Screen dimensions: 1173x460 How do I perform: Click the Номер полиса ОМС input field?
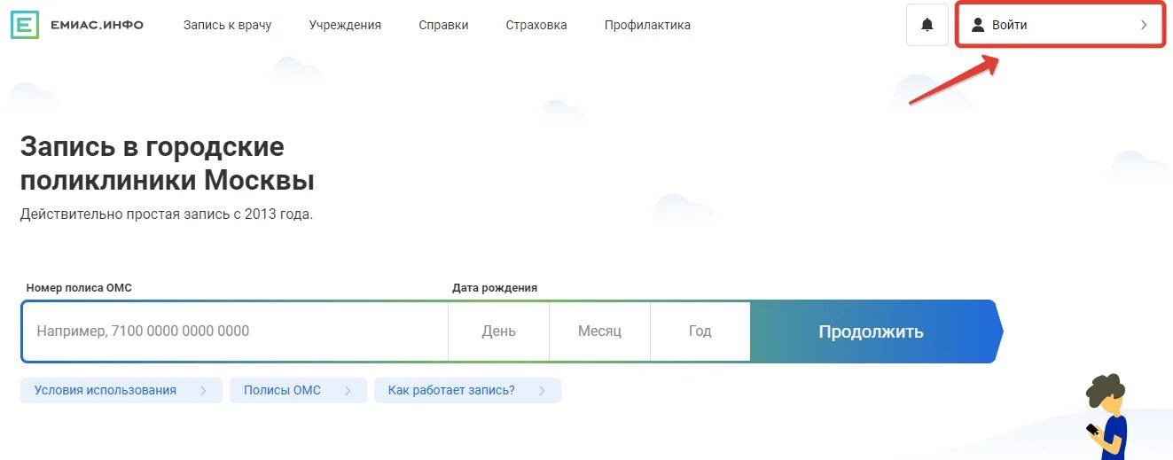[x=235, y=331]
